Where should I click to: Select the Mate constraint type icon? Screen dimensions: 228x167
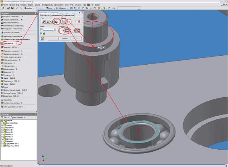click(43, 22)
